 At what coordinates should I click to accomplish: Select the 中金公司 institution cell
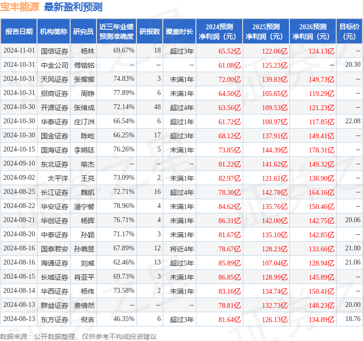pos(55,65)
